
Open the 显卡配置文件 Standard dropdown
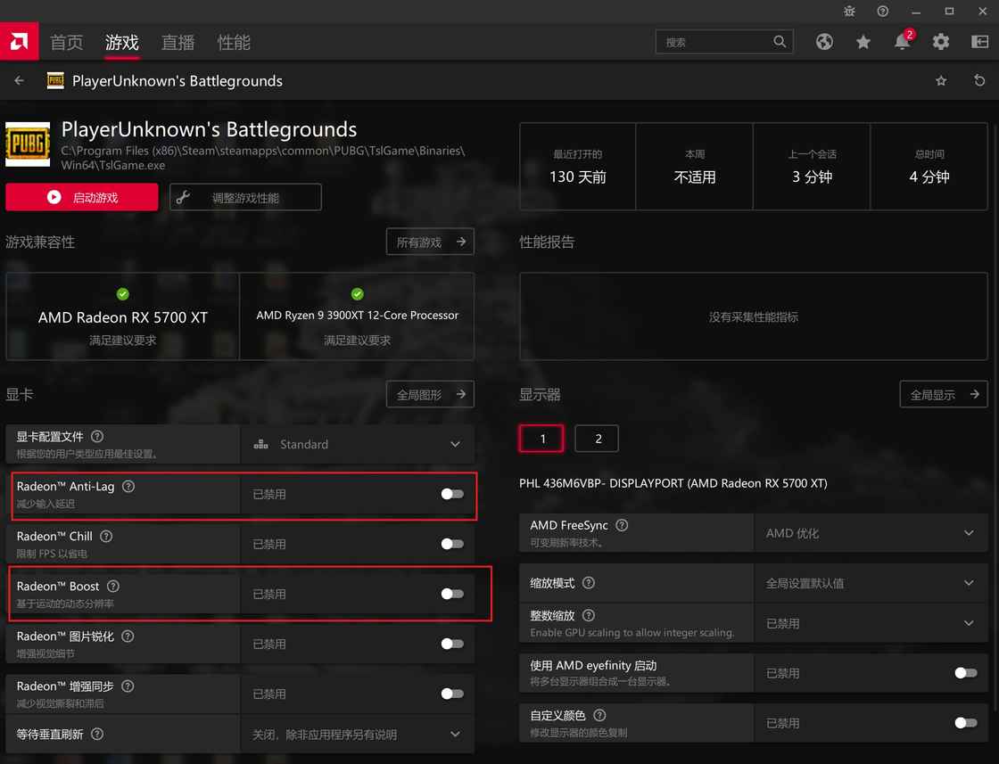pos(358,444)
